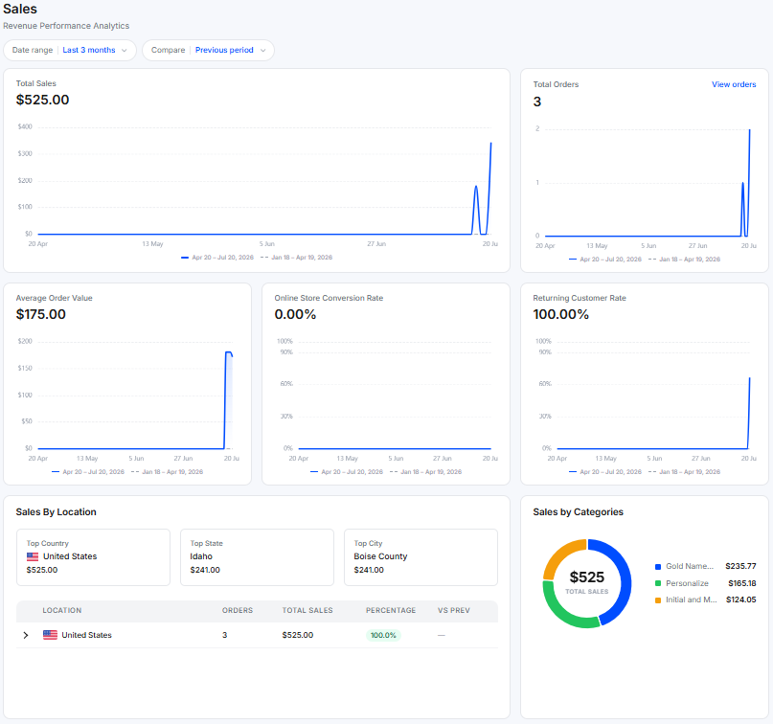Viewport: 773px width, 724px height.
Task: Click the Total Sales $525.00 value
Action: click(x=42, y=100)
